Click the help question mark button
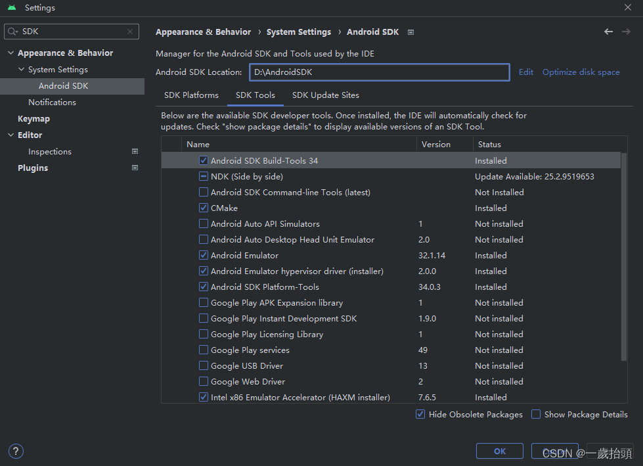Viewport: 643px width, 466px height. pos(16,451)
